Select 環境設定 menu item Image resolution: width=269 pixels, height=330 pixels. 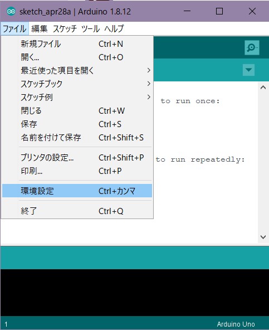coord(77,191)
